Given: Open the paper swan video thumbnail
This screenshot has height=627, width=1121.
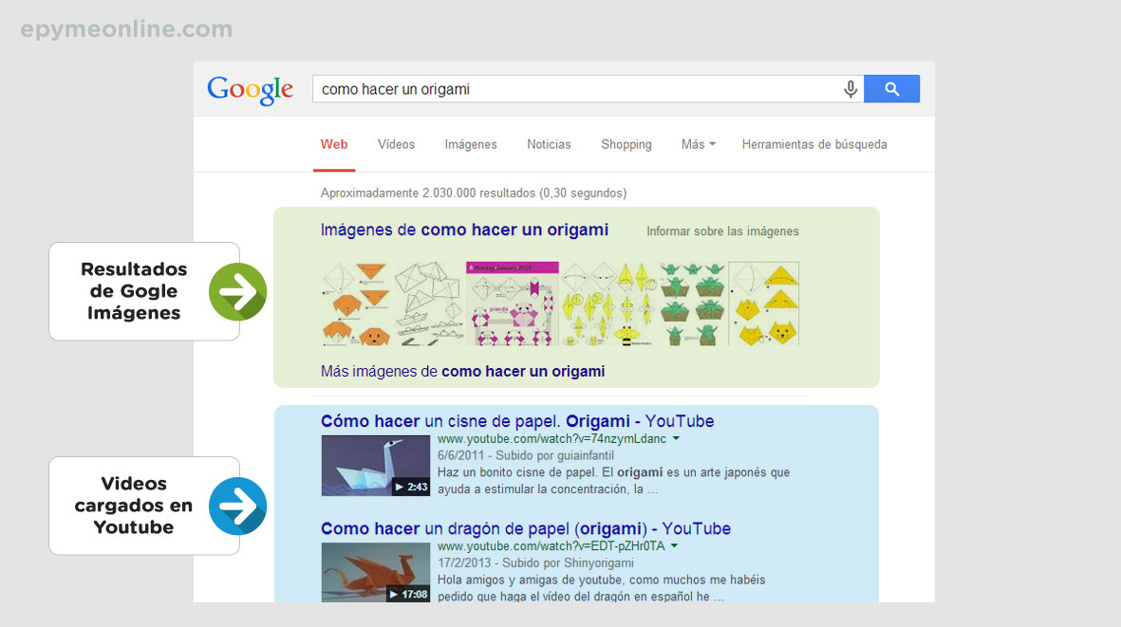Looking at the screenshot, I should coord(375,466).
